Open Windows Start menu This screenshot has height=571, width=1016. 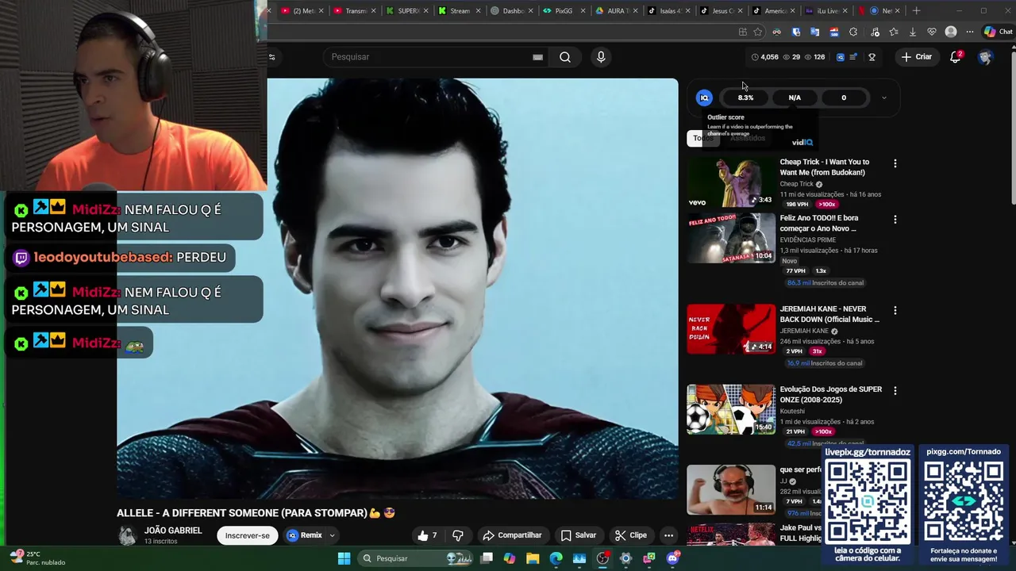tap(344, 558)
